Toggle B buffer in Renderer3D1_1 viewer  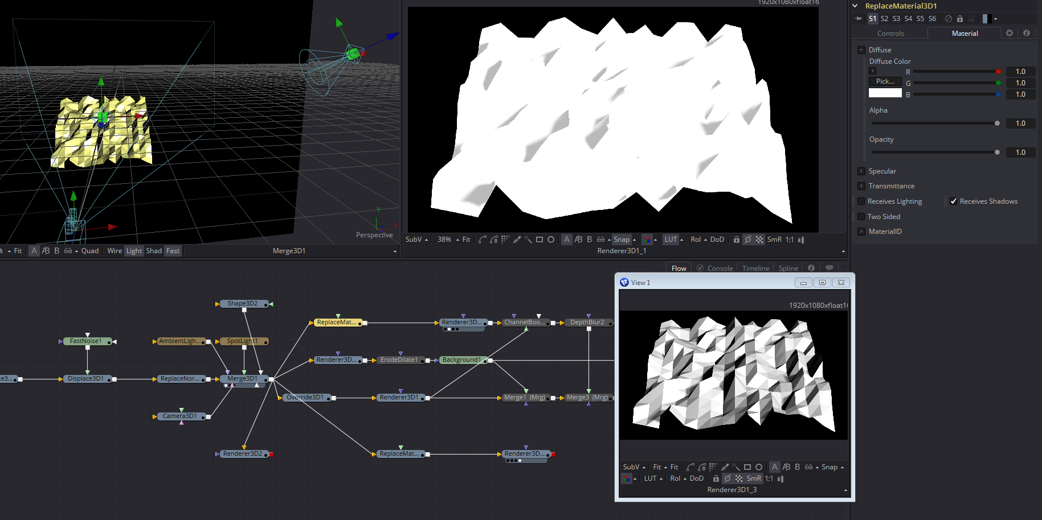point(590,240)
